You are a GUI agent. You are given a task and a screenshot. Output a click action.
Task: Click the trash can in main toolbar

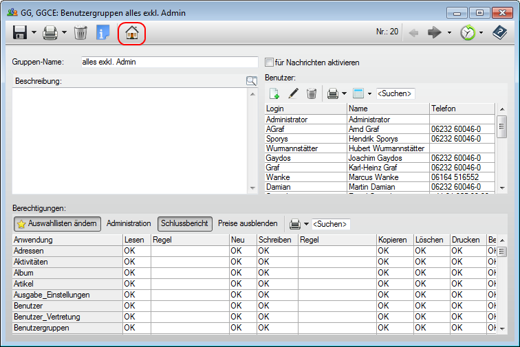80,32
